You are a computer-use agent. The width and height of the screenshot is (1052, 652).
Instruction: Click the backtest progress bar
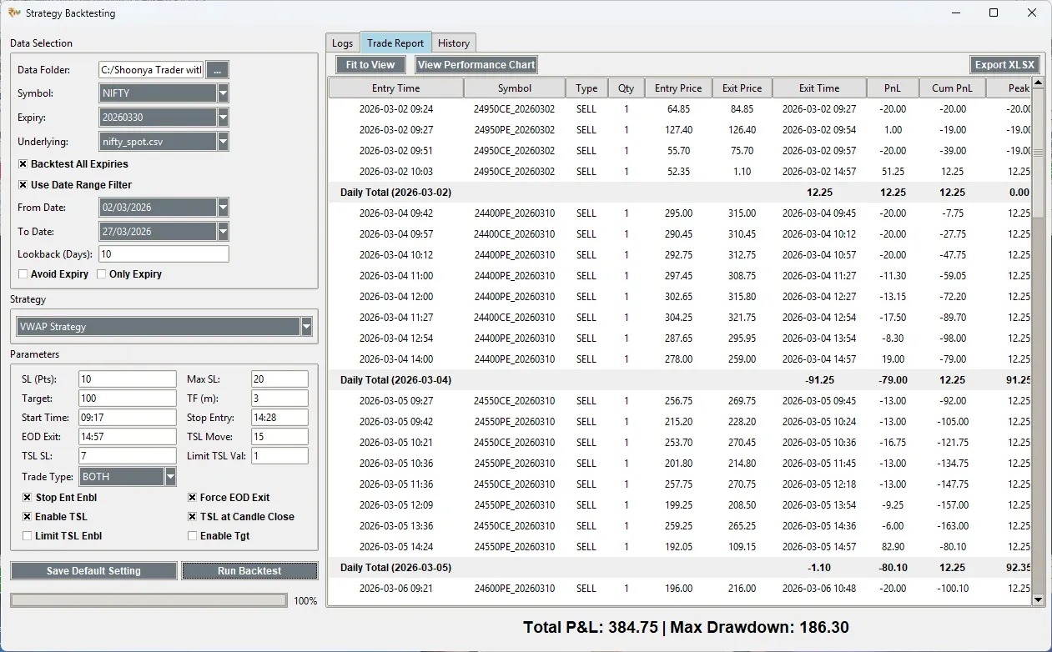148,600
